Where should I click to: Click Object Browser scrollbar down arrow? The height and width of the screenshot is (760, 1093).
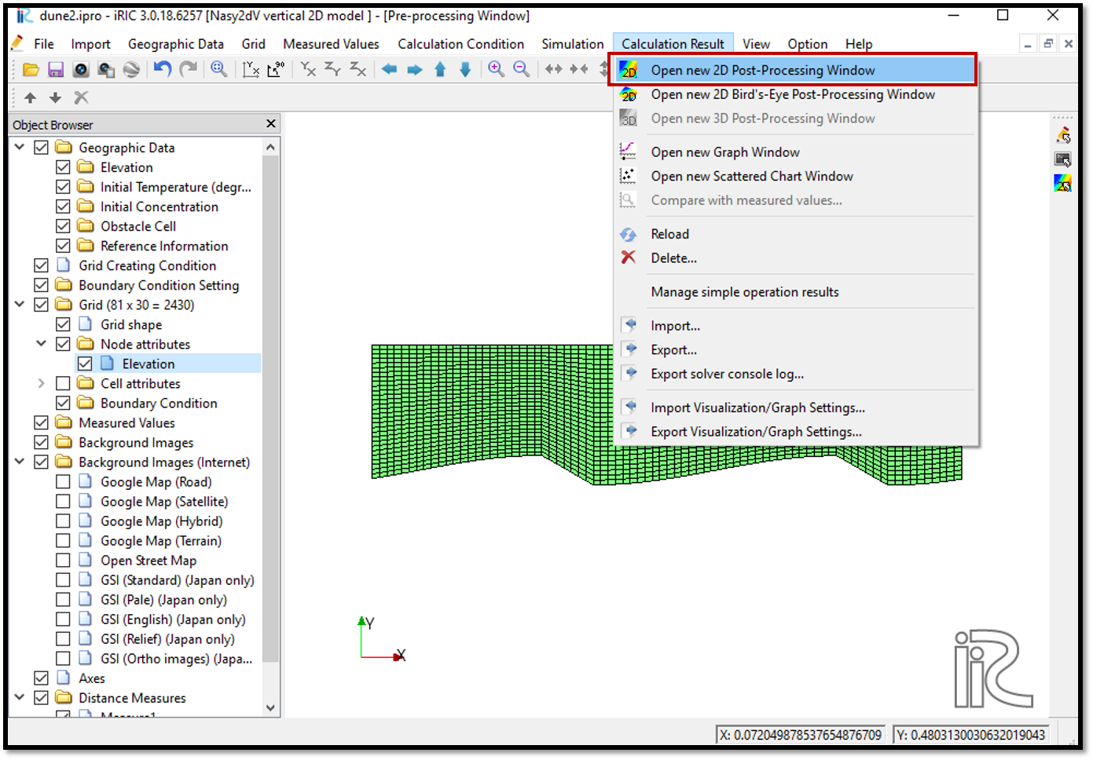pos(271,707)
